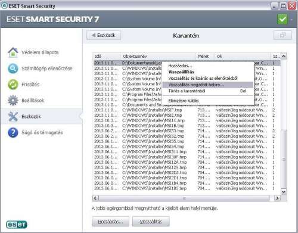Click the Hozzáadás... bottom button
This screenshot has height=233, width=298.
[110, 222]
